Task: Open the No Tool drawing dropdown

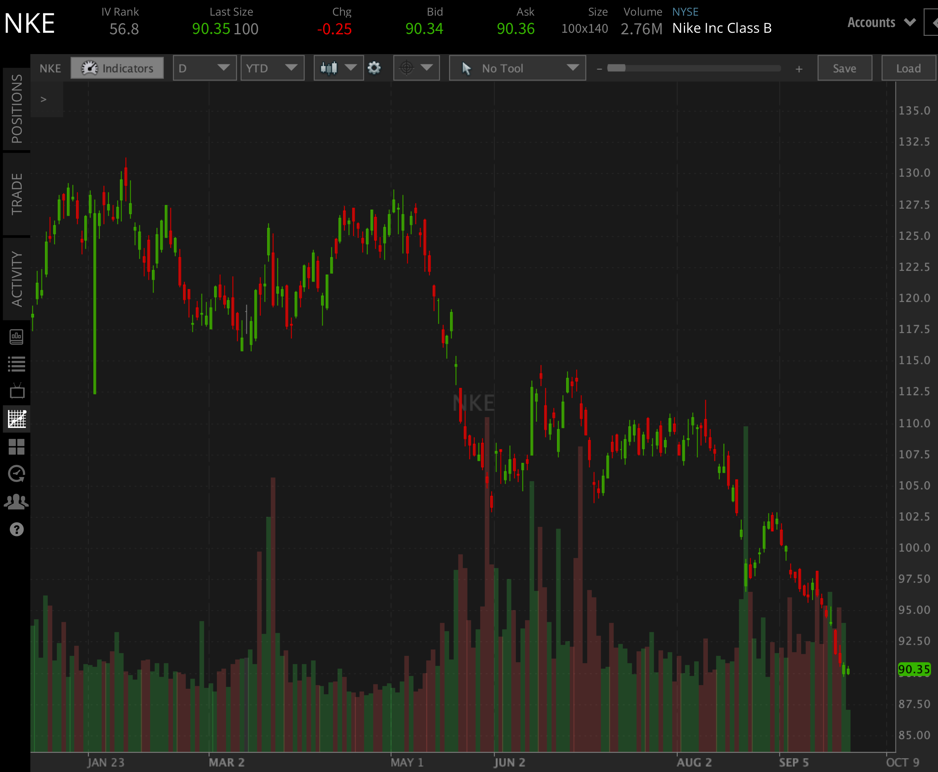Action: tap(517, 68)
